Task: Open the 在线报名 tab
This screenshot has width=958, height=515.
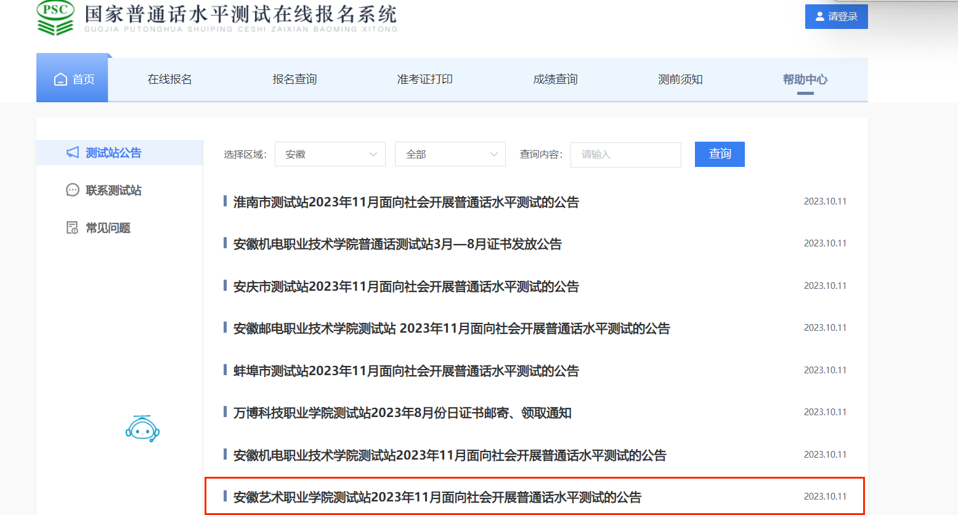Action: coord(169,79)
